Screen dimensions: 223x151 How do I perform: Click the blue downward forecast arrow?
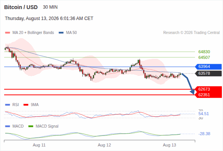pyautogui.click(x=188, y=84)
